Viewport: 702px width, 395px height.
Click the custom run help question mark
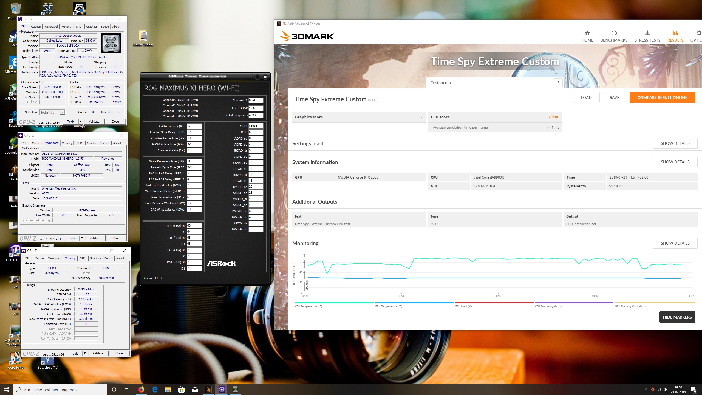pyautogui.click(x=558, y=83)
